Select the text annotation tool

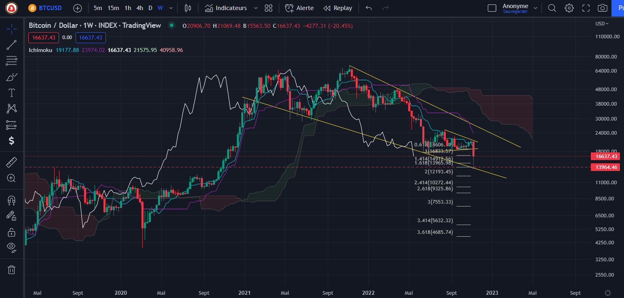tap(11, 92)
